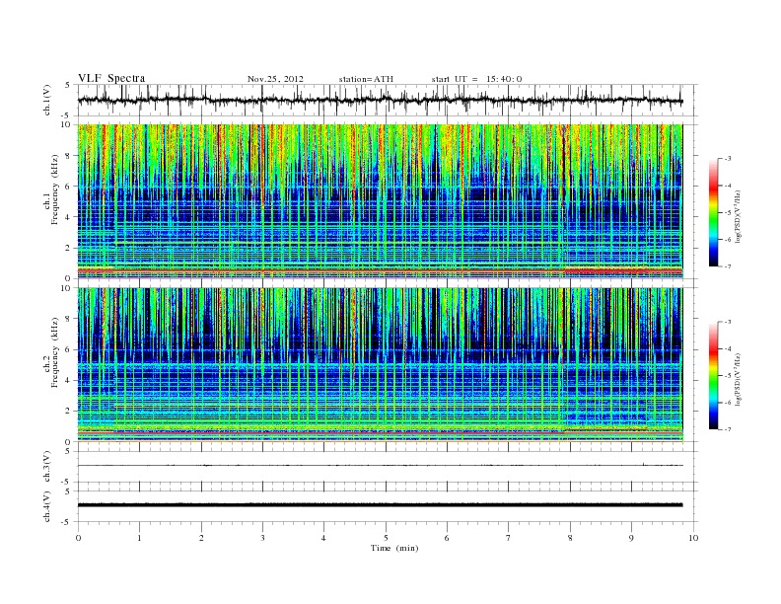Screen dimensions: 781x604
Task: Click the ch.1 "Frequency (kHz)" axis label
Action: [55, 189]
